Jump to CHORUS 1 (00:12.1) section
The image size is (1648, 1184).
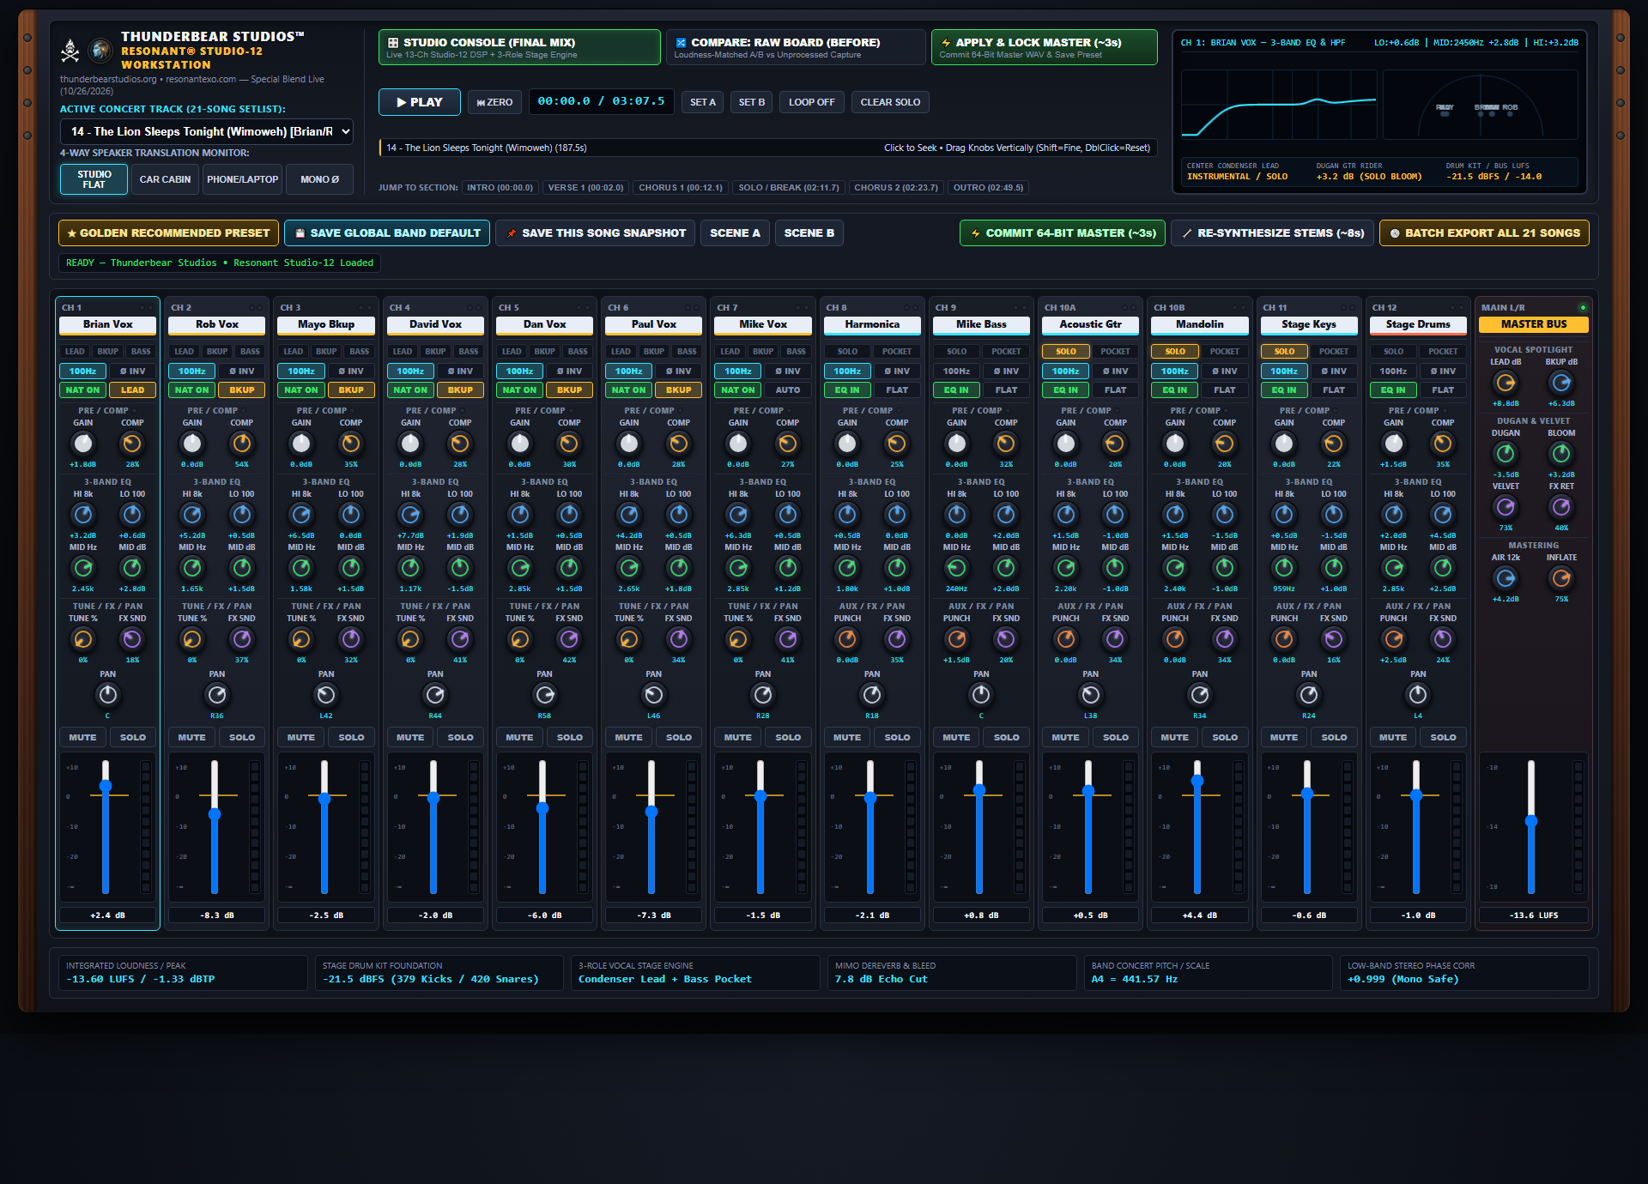click(x=681, y=188)
